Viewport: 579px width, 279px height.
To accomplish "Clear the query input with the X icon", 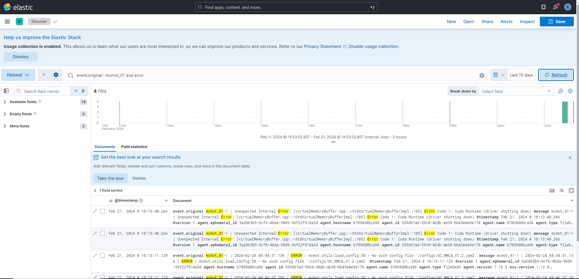I will pos(482,76).
